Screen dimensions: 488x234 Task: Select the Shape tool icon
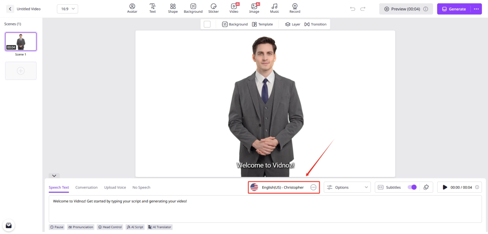pyautogui.click(x=173, y=8)
